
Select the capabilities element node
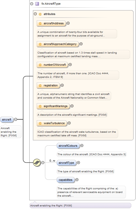tap(65, 180)
